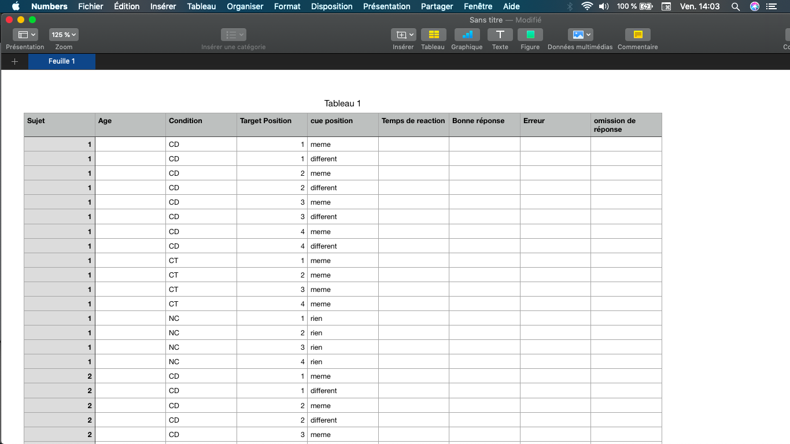Open the Tableau menu in menu bar

pos(202,6)
